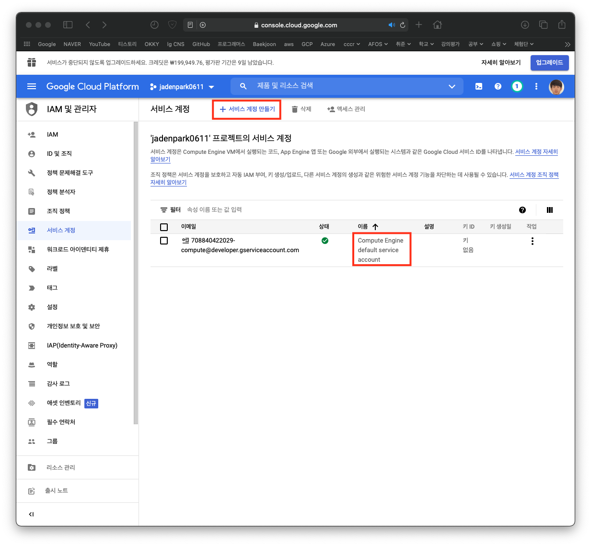Select '서비스 계정' in sidebar

click(74, 231)
